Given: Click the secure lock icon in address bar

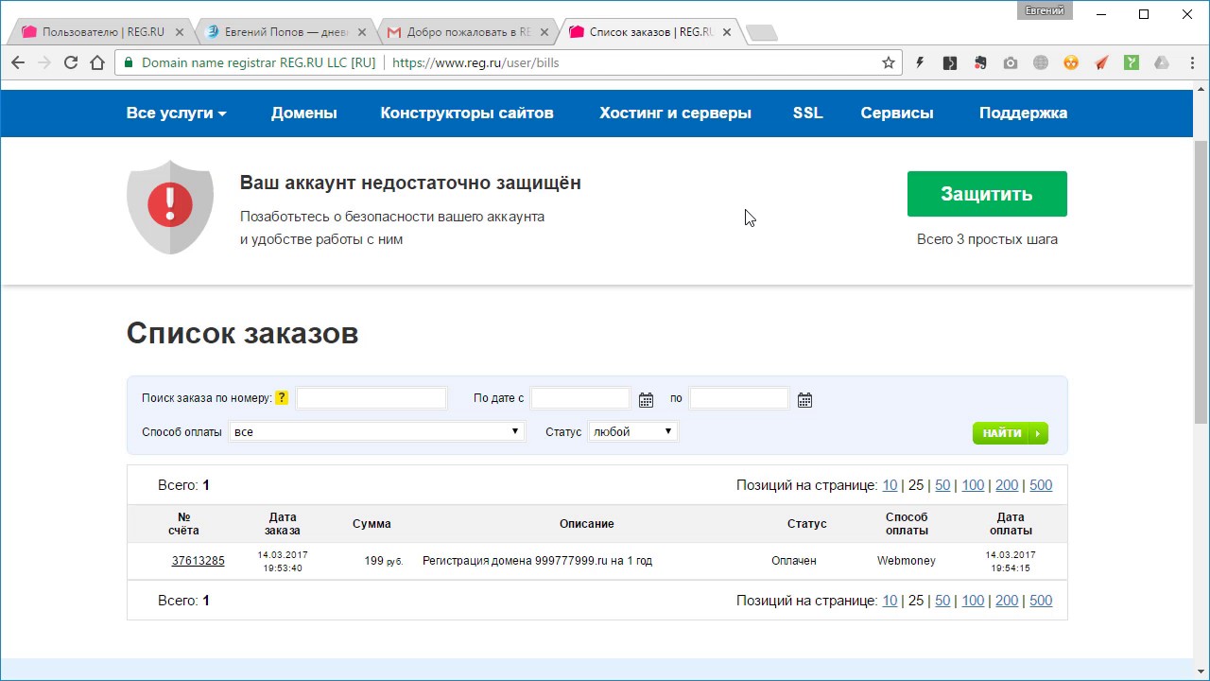Looking at the screenshot, I should [128, 62].
